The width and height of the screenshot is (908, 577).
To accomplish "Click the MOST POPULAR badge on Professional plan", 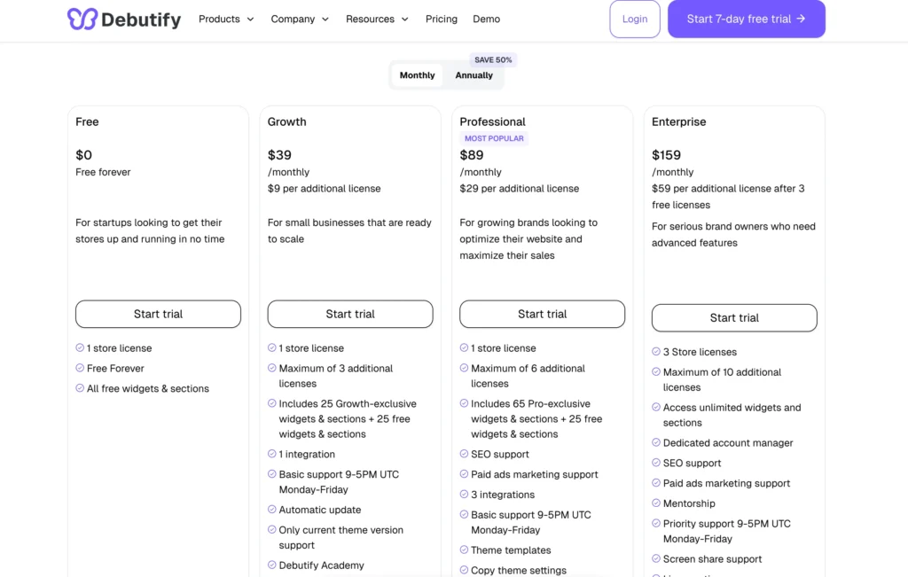I will pyautogui.click(x=494, y=138).
